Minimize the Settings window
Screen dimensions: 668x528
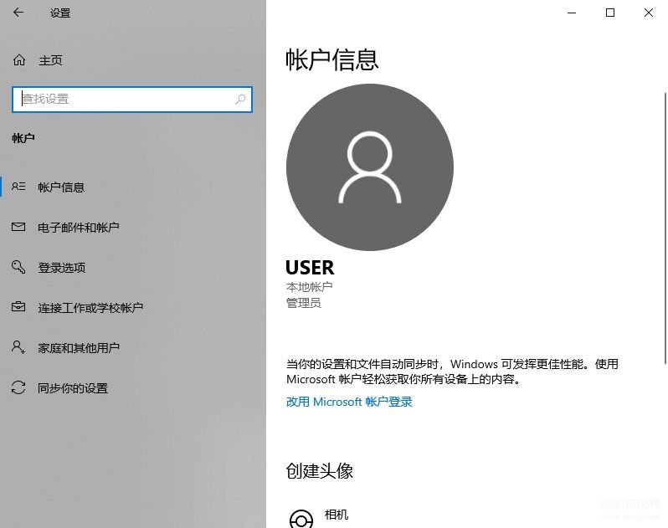tap(572, 13)
